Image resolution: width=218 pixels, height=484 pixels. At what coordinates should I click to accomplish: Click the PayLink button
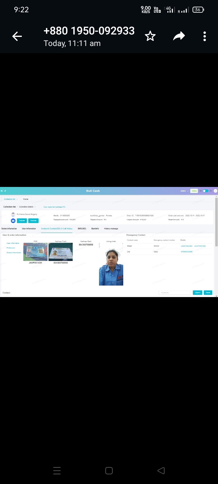[22, 221]
